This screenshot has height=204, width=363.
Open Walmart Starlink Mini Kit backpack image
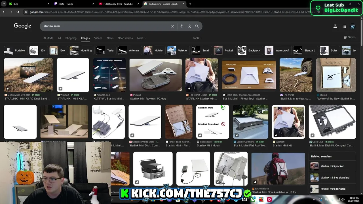tap(288, 122)
